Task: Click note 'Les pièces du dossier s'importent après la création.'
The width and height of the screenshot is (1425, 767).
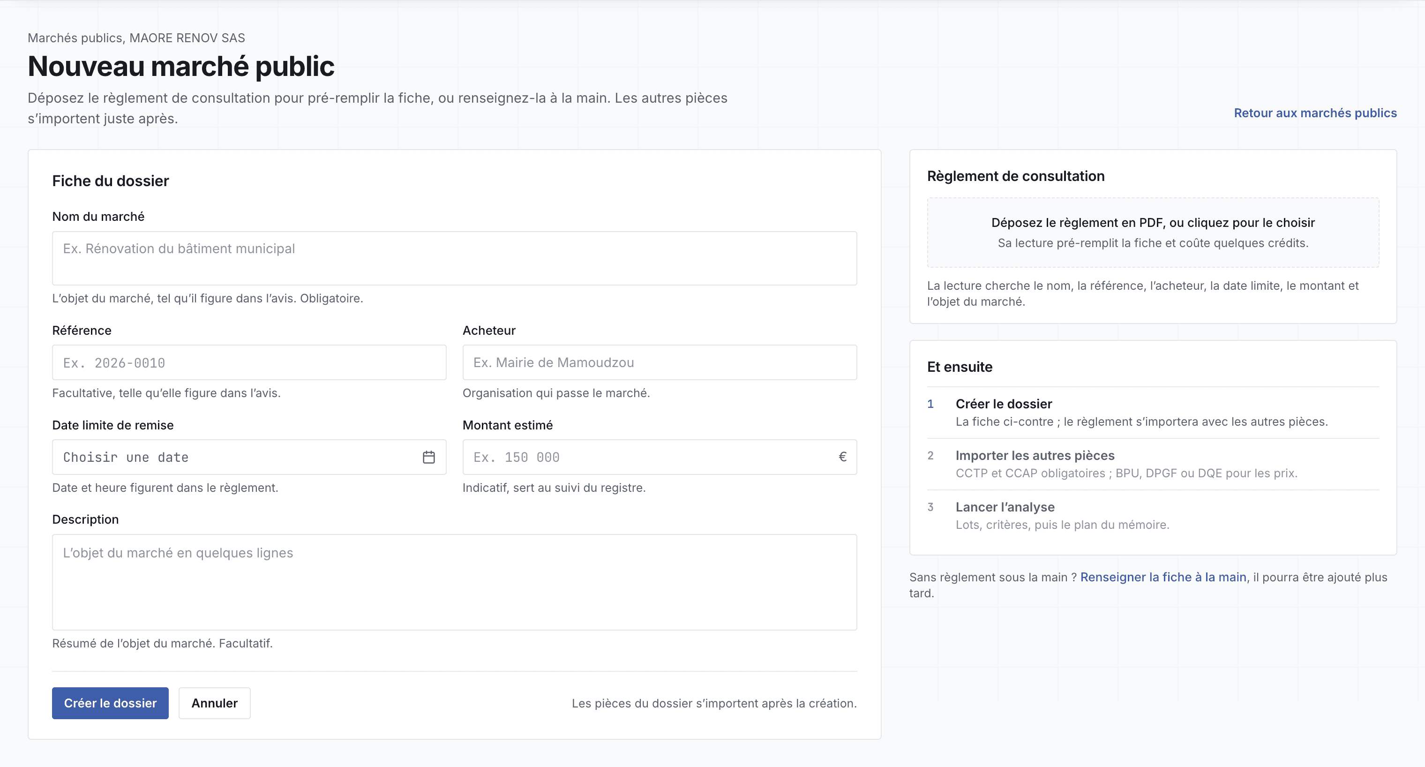Action: coord(714,703)
